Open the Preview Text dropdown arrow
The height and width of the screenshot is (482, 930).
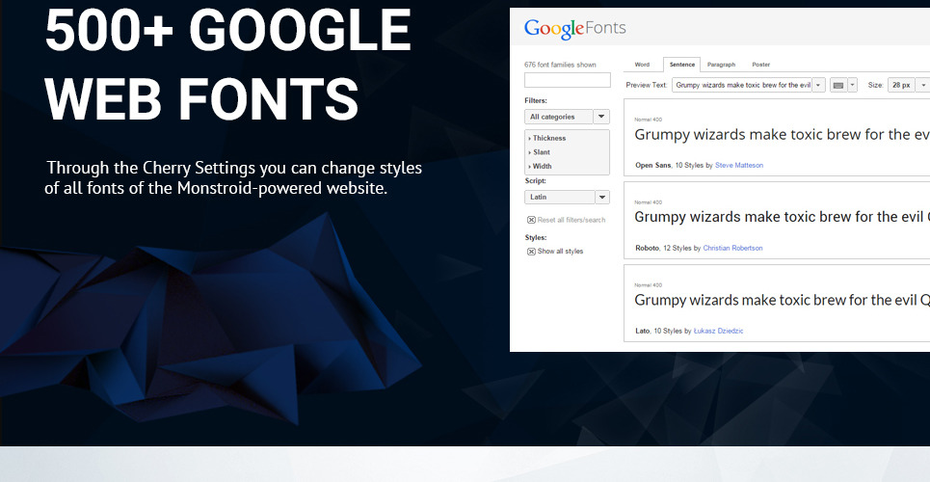[818, 85]
